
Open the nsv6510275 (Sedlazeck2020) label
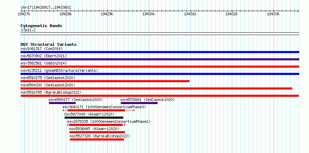click(x=48, y=78)
